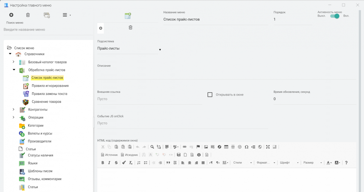Screen dimensions: 364x192
Task: Click the delete menu trash icon in the top-left toolbar
Action: (x=28, y=15)
